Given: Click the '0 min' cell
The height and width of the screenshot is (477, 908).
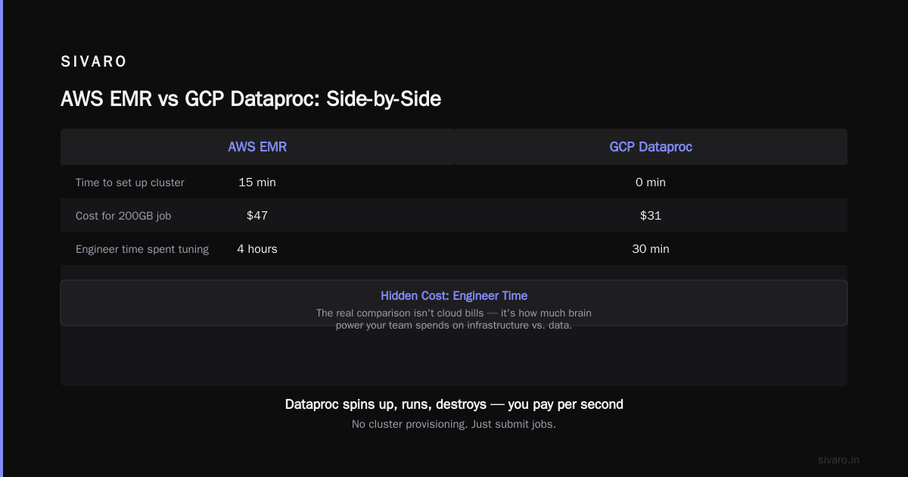Looking at the screenshot, I should point(651,182).
